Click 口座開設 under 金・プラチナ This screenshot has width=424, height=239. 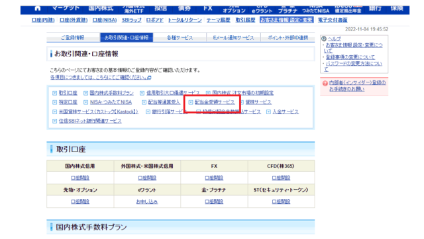point(214,202)
